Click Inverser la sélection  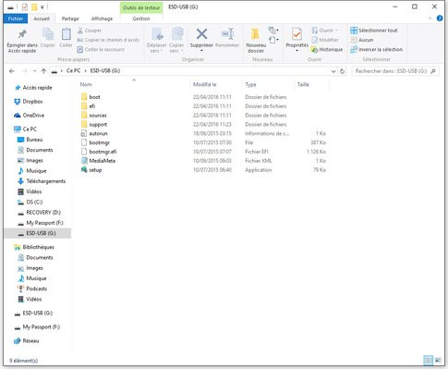pos(377,49)
